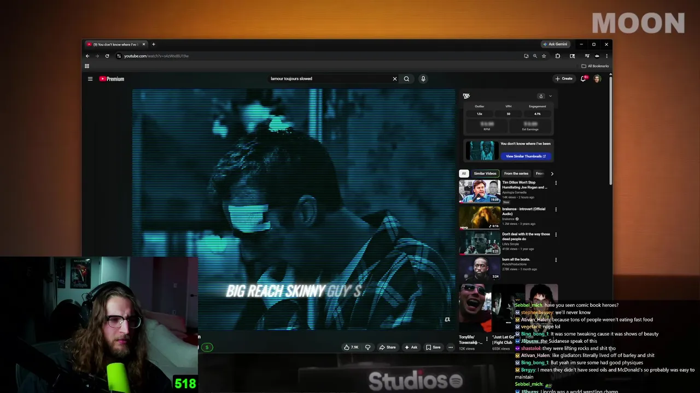Open the Ask Gemini button

point(555,44)
